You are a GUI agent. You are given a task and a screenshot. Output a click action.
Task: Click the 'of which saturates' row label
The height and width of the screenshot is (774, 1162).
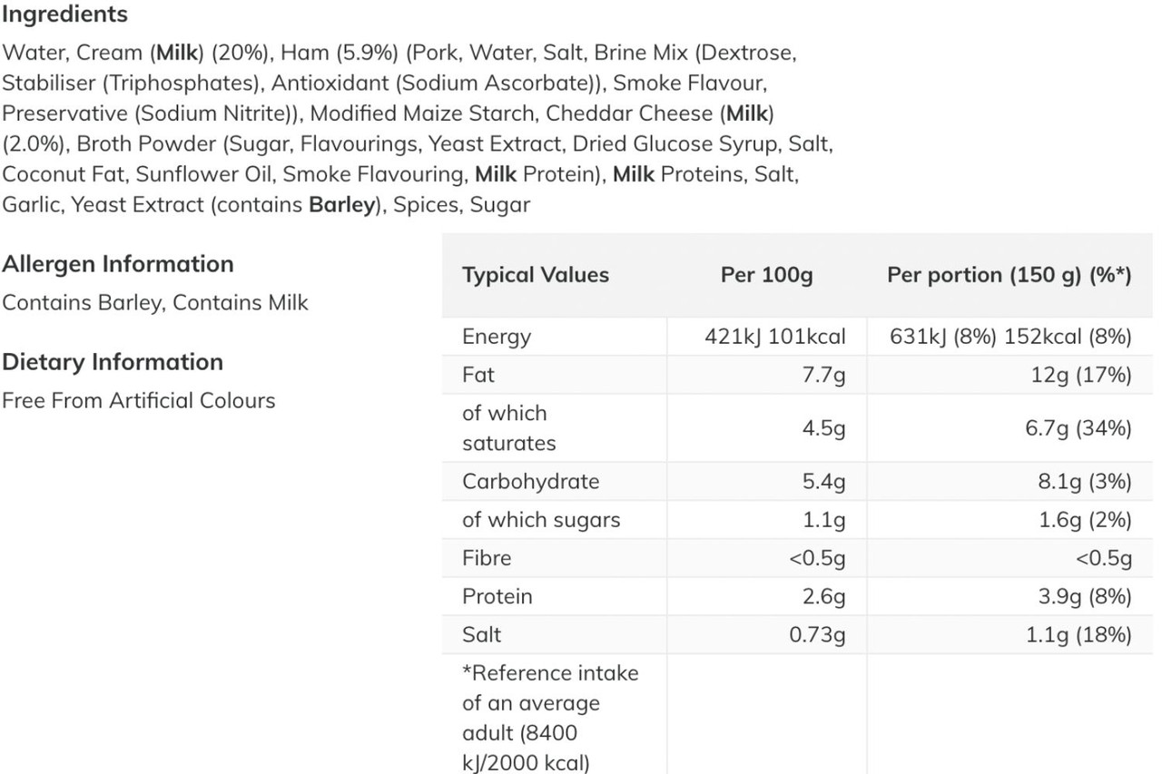(x=508, y=428)
